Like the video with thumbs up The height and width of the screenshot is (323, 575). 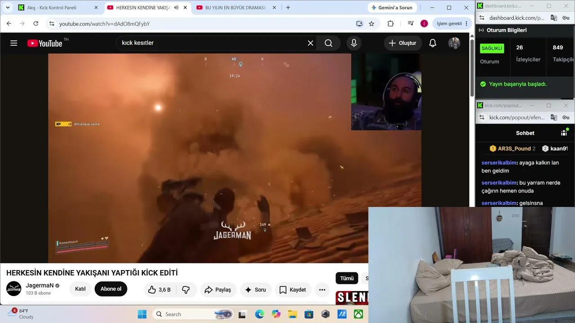(159, 290)
